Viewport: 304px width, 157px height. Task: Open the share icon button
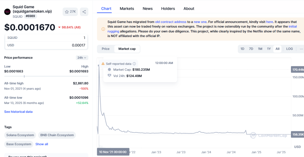click(x=84, y=12)
